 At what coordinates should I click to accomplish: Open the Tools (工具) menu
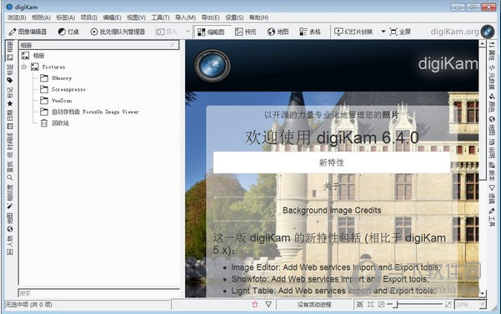(x=160, y=17)
